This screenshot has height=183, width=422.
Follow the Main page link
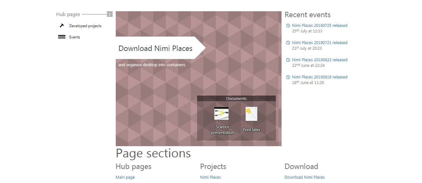[125, 177]
